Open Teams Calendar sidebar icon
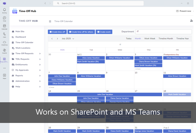This screenshot has height=133, width=196. (x=4, y=26)
